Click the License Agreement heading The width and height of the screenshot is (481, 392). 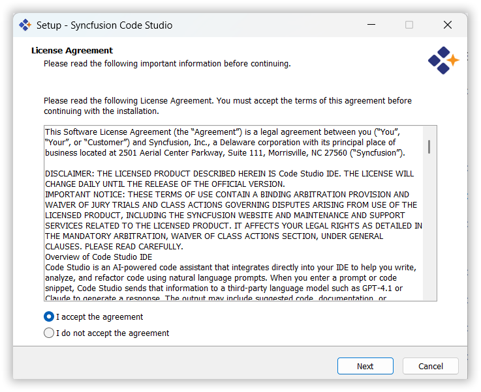tap(72, 51)
